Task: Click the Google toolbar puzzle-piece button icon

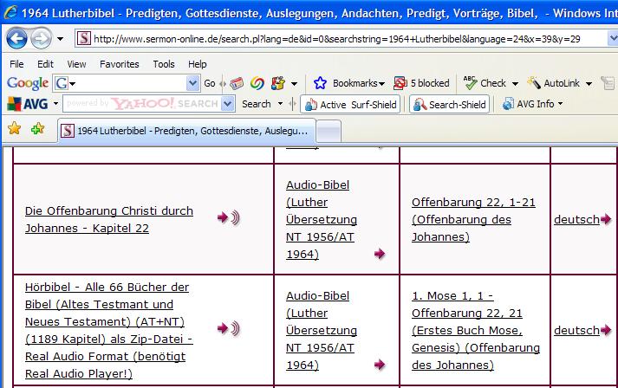Action: coord(278,83)
